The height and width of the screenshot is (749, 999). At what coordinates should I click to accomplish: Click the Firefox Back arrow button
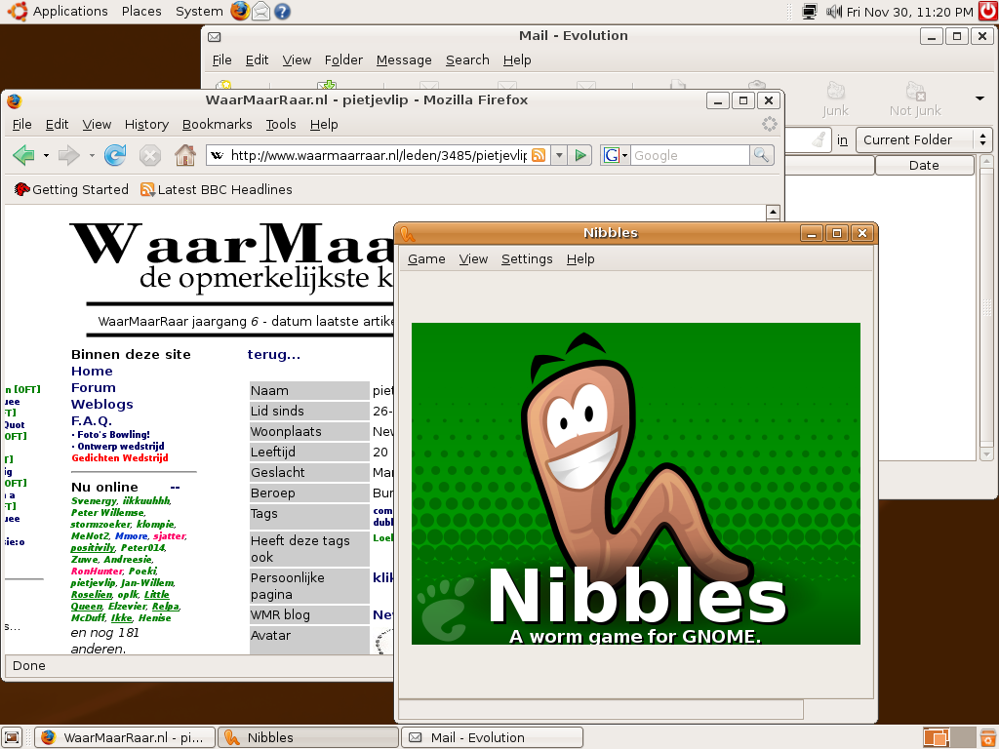coord(23,155)
